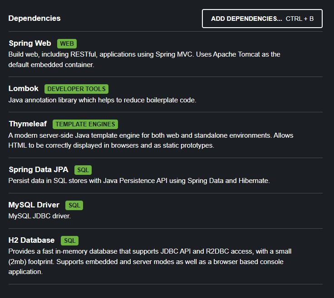This screenshot has width=334, height=298.
Task: Select the Lombok dependency title
Action: (24, 88)
